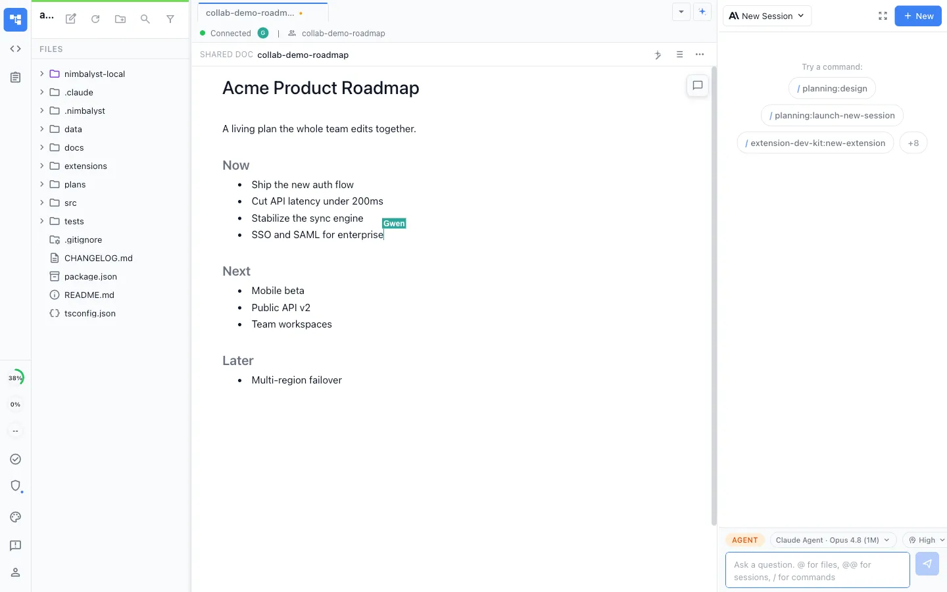Open the file filter funnel icon
The height and width of the screenshot is (592, 947).
point(170,19)
